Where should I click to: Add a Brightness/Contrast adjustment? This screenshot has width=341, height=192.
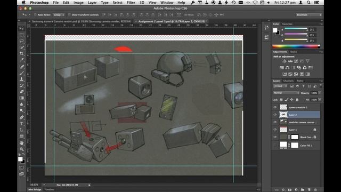point(284,61)
